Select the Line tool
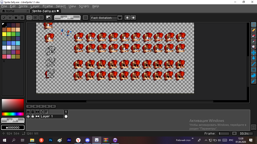 (253, 64)
